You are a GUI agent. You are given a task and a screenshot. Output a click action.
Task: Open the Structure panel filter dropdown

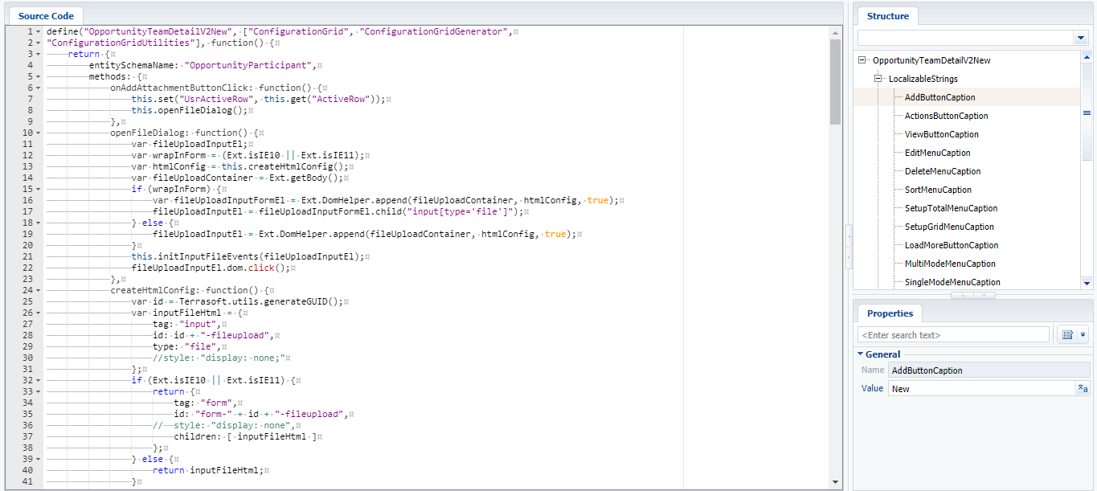click(x=1080, y=38)
